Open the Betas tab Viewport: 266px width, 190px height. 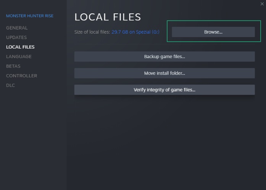click(x=13, y=66)
